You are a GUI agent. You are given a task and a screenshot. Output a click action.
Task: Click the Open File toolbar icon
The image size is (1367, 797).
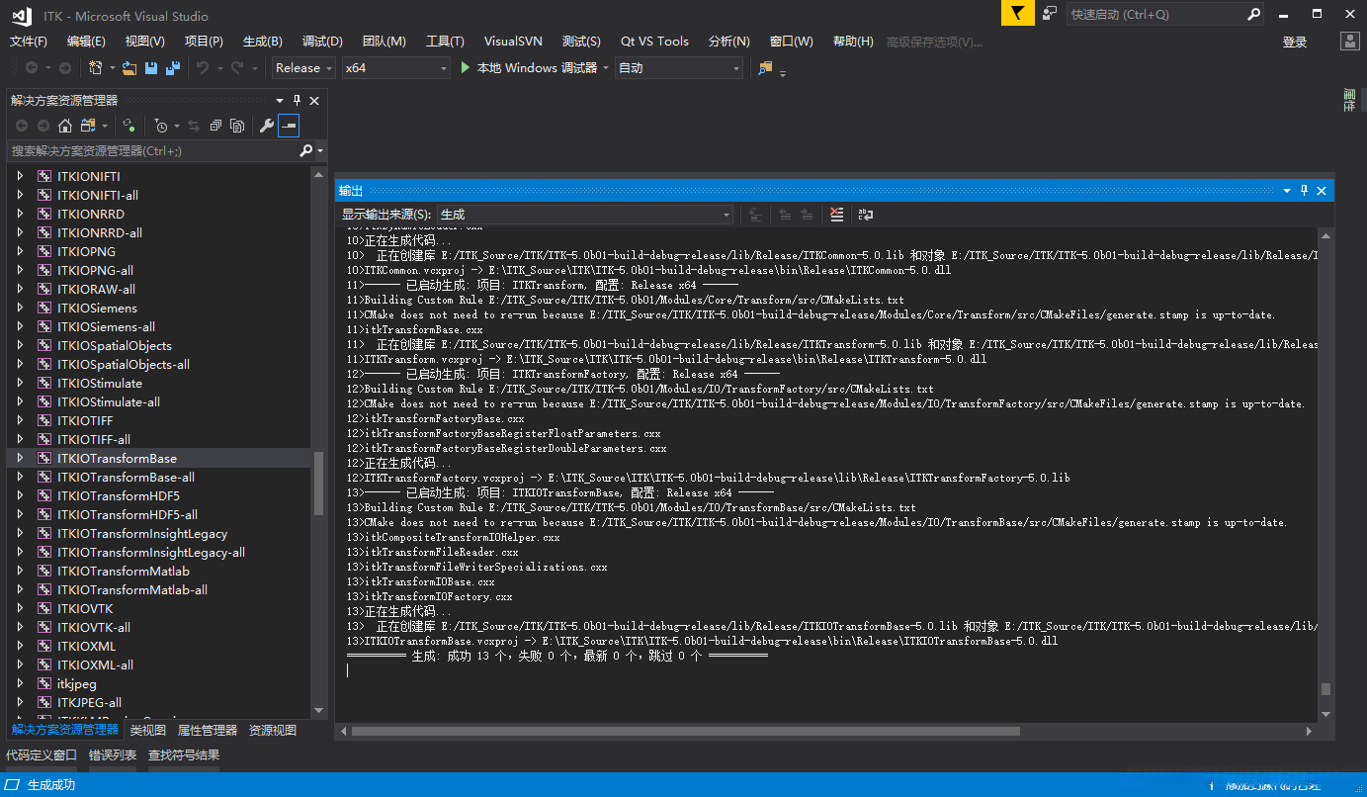click(128, 68)
